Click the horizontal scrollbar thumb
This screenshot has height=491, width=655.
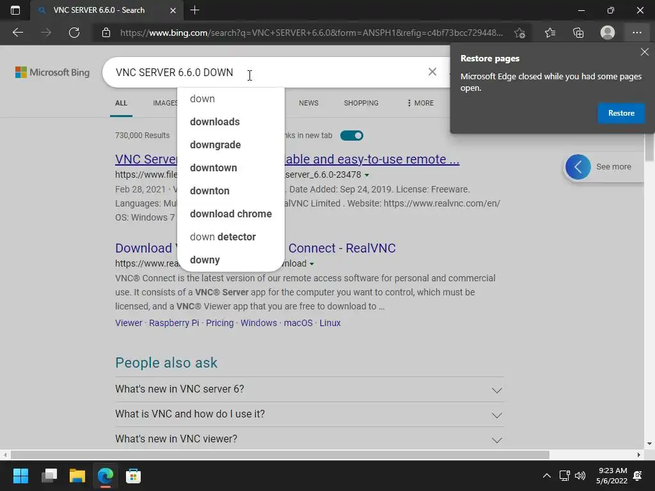click(280, 455)
